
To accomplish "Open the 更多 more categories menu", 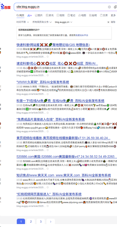I will pyautogui.click(x=113, y=15).
